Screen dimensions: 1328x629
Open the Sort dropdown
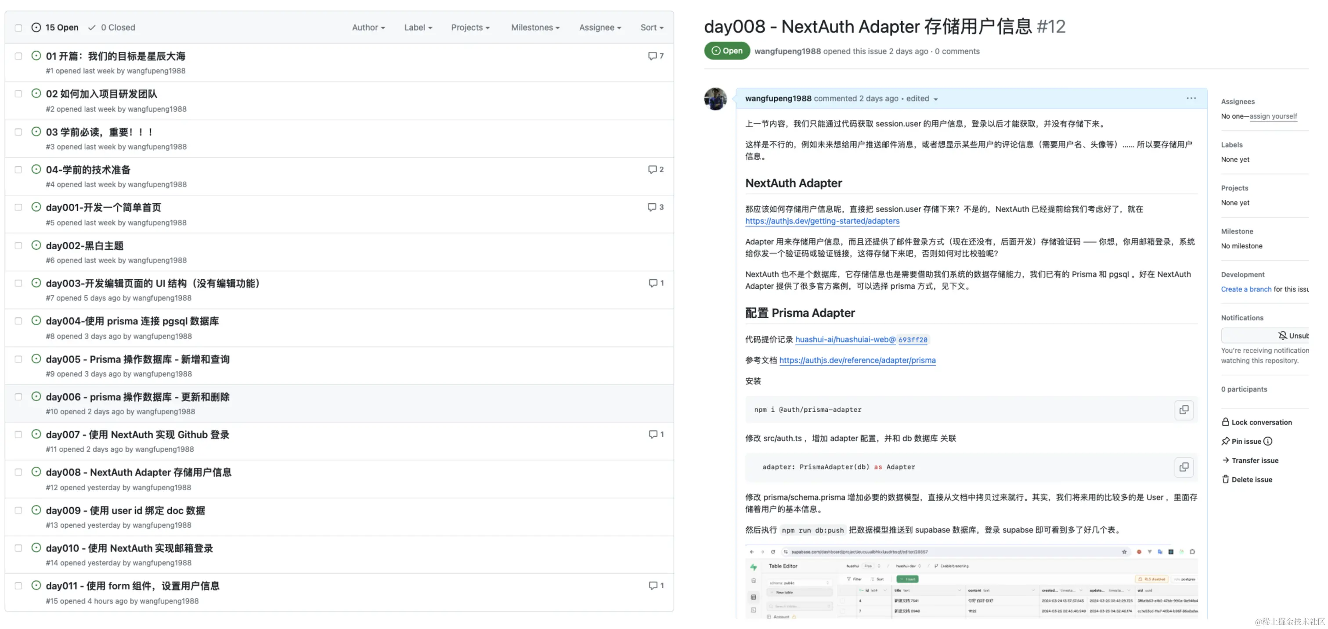coord(652,27)
